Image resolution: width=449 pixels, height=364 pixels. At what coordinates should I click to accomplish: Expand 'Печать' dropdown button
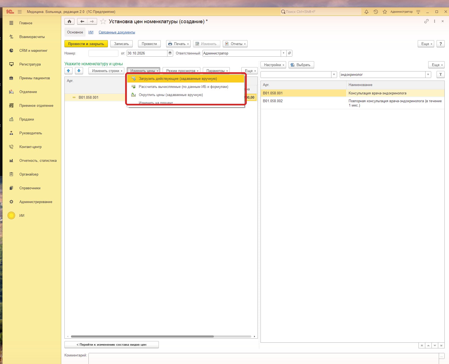pos(178,44)
